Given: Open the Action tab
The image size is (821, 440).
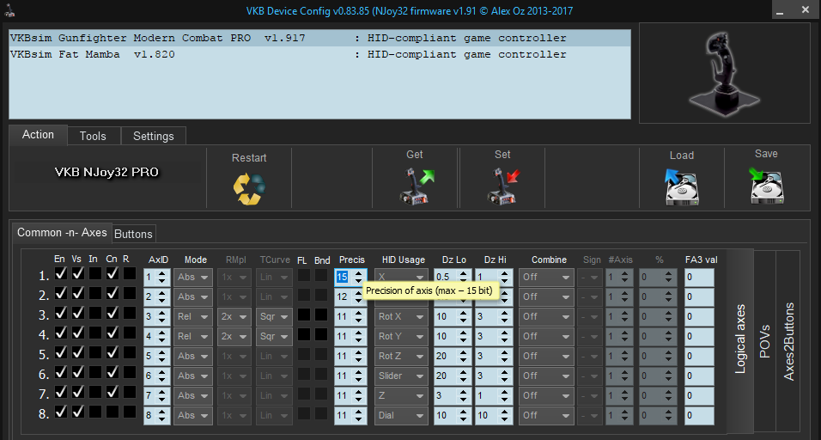Looking at the screenshot, I should (39, 135).
